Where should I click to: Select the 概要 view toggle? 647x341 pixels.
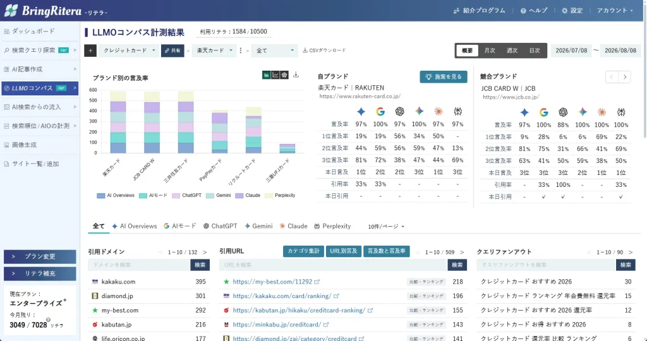468,51
